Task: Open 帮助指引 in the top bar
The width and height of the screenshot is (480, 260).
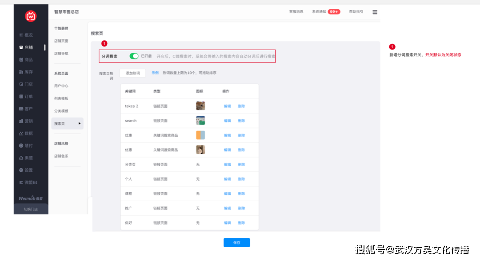Action: pos(356,12)
